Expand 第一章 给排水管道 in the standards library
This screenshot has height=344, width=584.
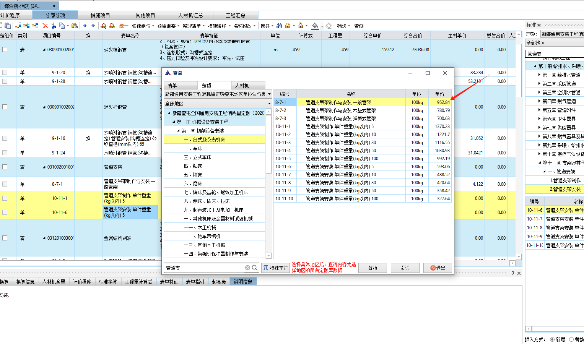pyautogui.click(x=540, y=75)
